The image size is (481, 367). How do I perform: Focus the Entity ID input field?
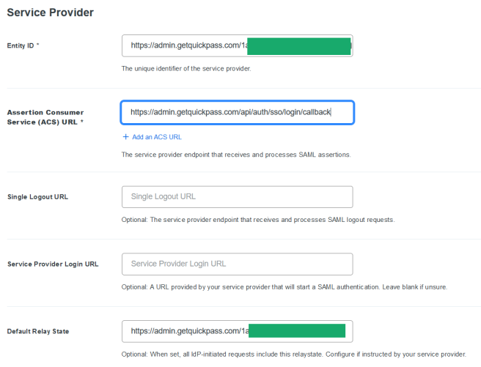click(x=183, y=45)
